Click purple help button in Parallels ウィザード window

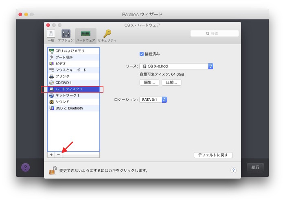(x=25, y=167)
